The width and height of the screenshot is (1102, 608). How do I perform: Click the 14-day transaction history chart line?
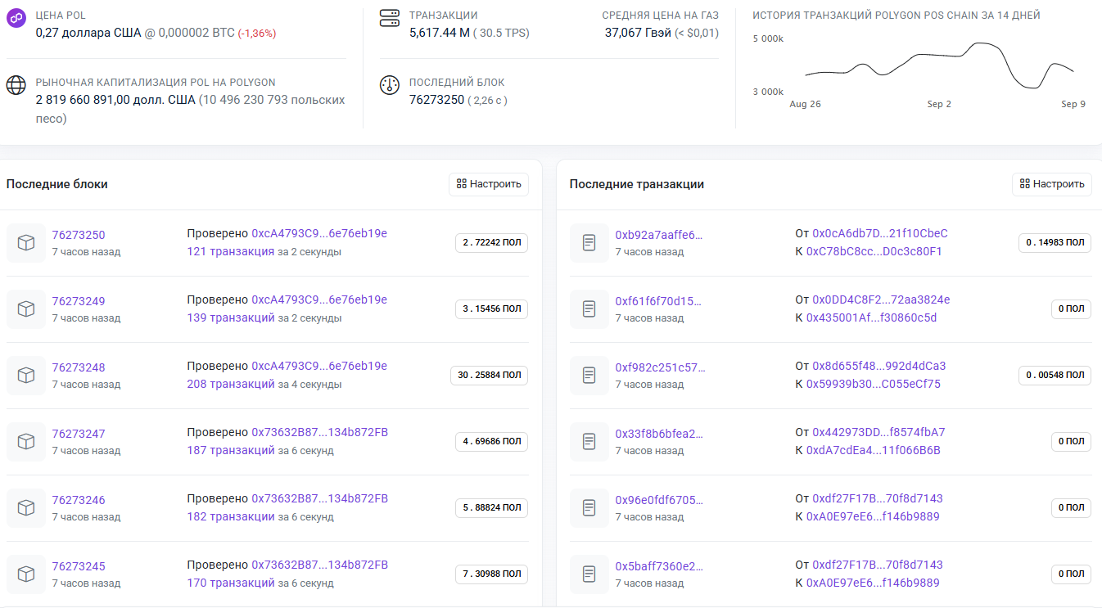939,65
